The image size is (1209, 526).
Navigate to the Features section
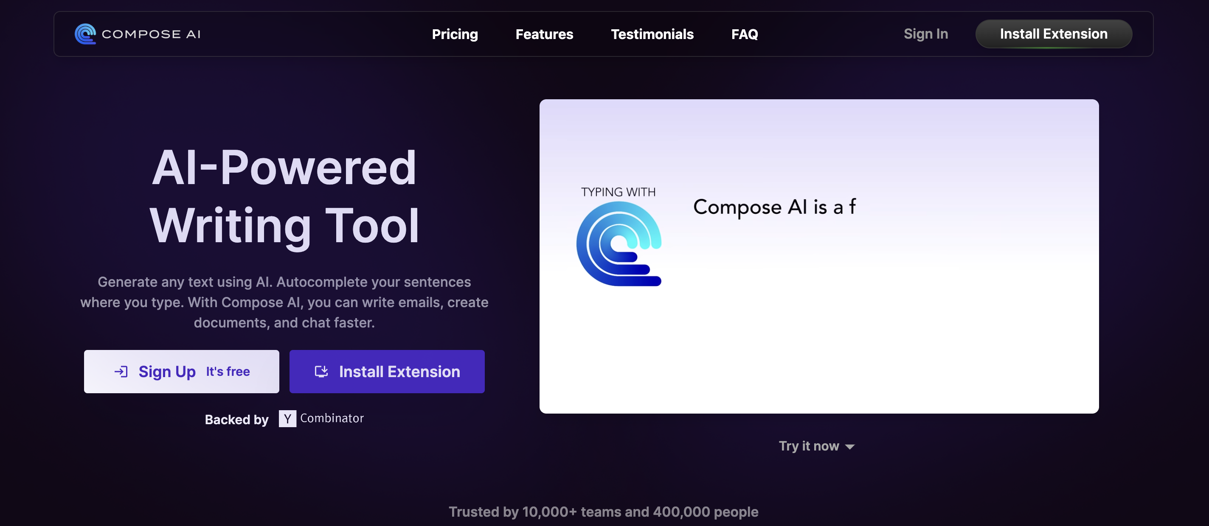[x=544, y=34]
